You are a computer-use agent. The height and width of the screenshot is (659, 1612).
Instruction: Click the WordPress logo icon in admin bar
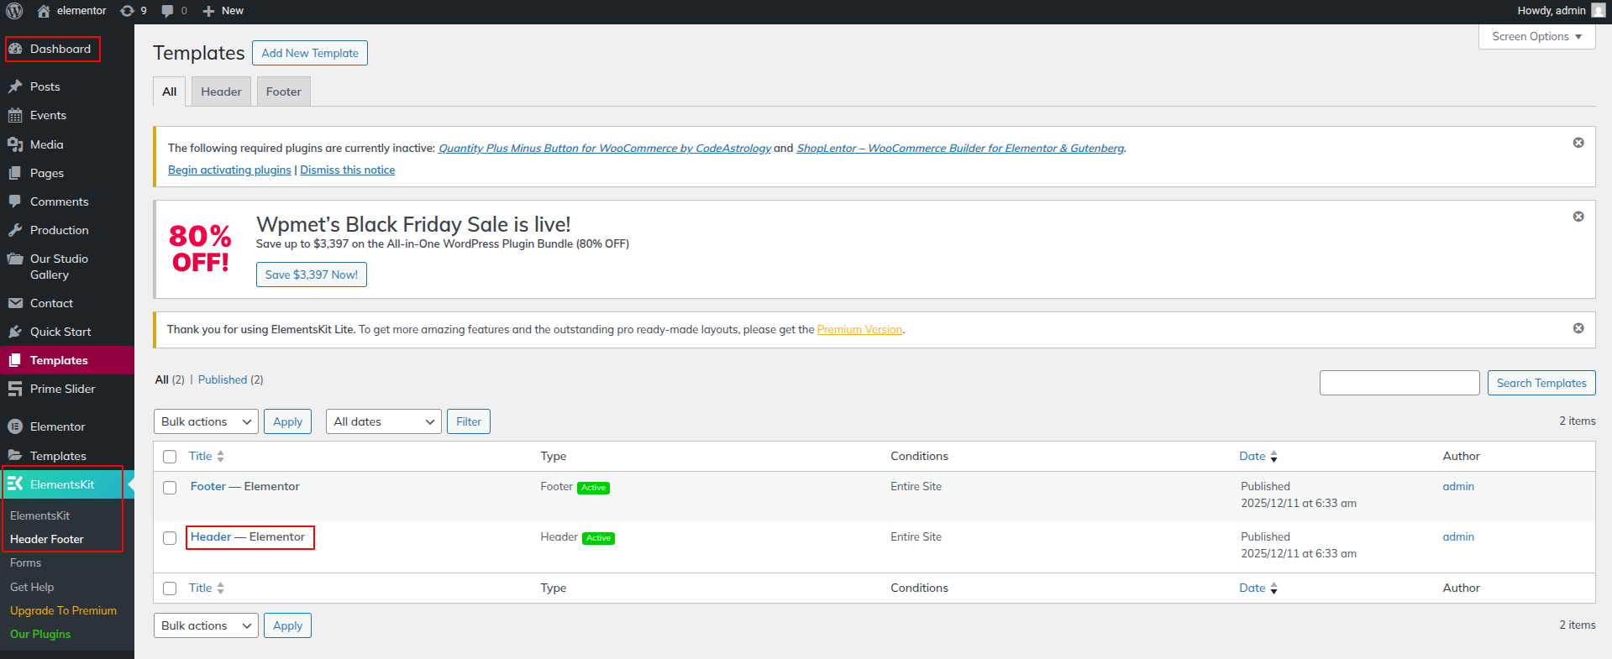pos(14,11)
